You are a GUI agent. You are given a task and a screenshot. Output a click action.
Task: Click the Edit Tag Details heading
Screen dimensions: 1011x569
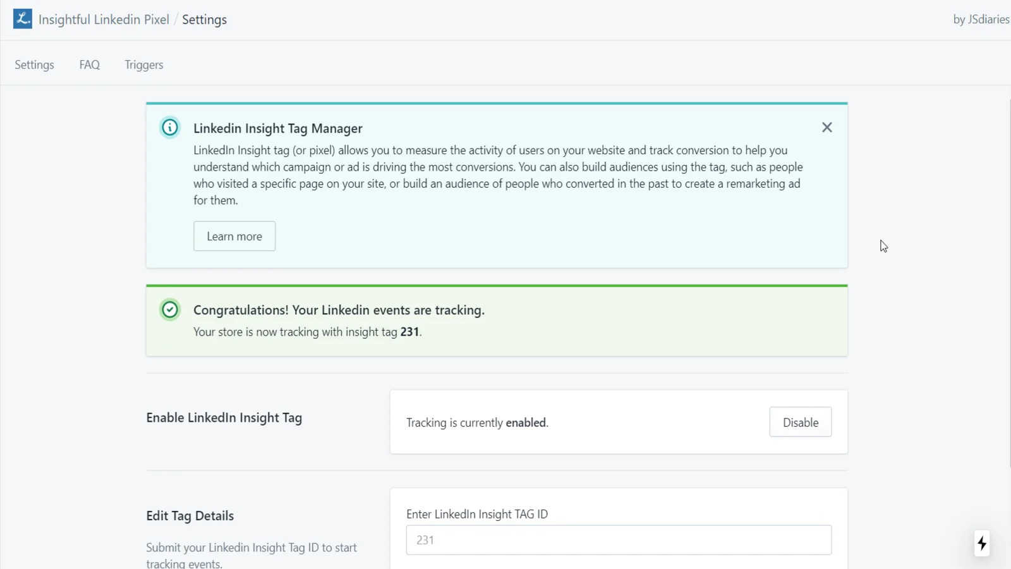coord(190,516)
